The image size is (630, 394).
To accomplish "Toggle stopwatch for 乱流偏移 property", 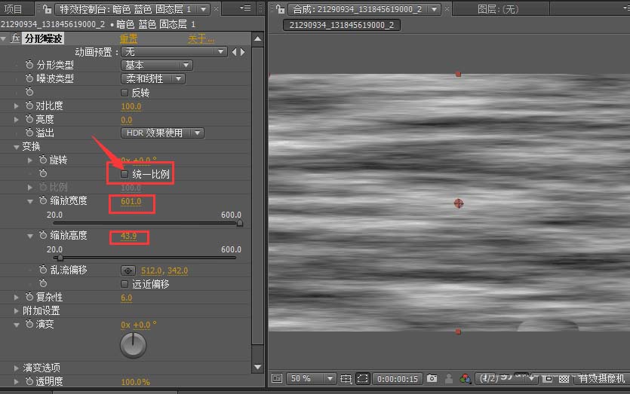I will pyautogui.click(x=43, y=270).
